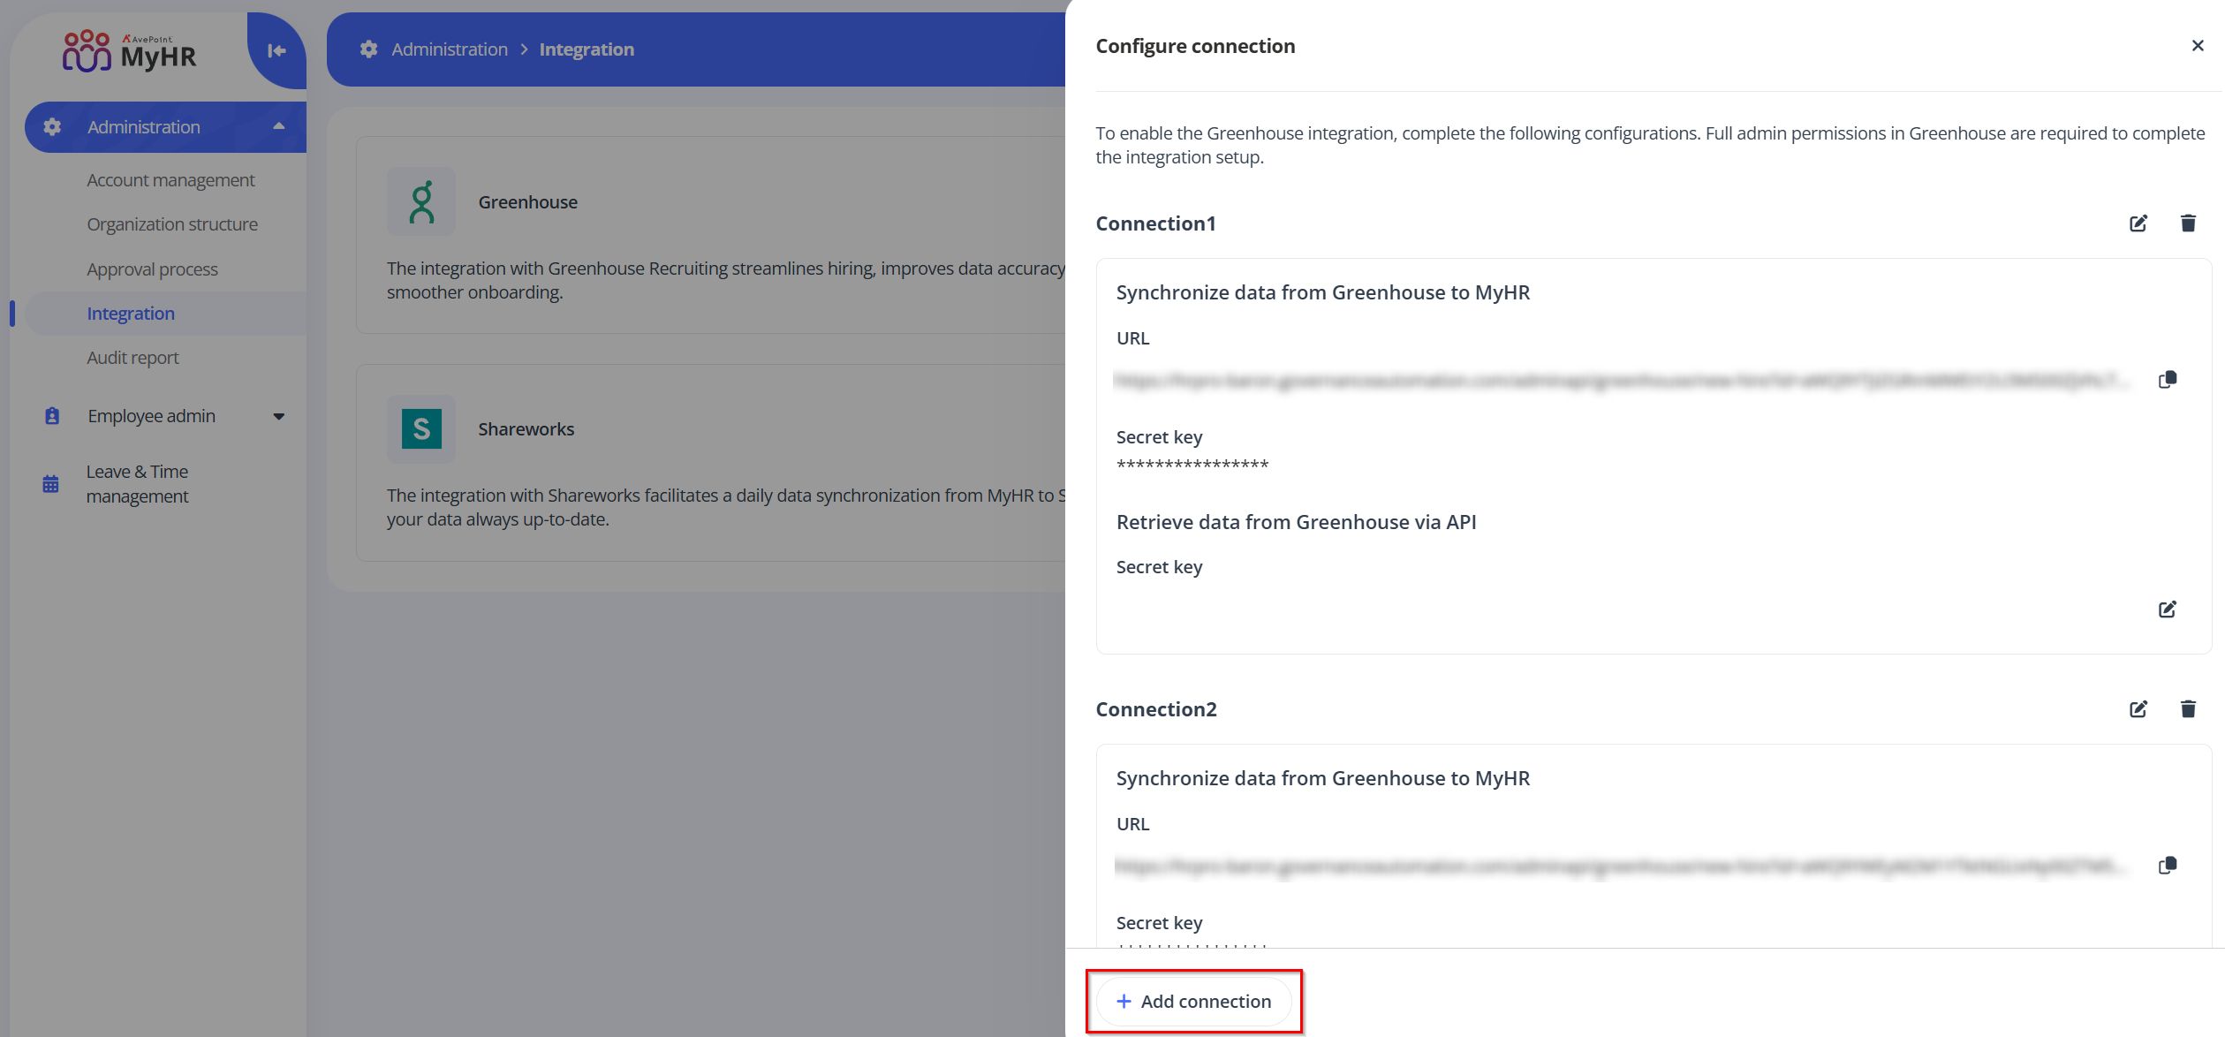Delete Connection2 using the trash icon
2225x1037 pixels.
[x=2188, y=709]
